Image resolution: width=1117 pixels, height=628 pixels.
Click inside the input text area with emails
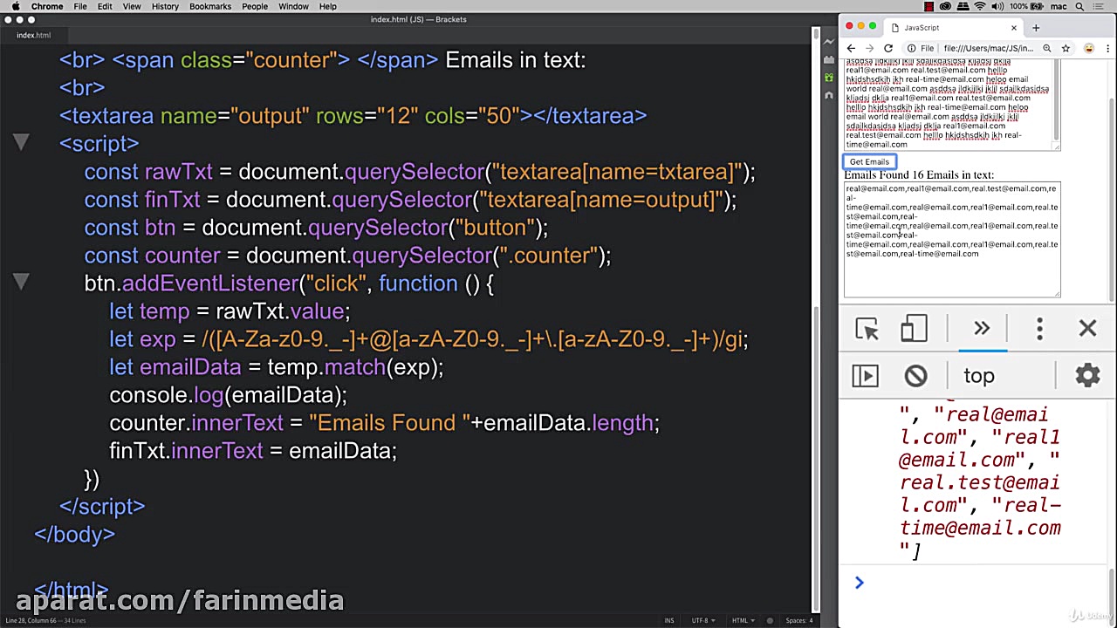(949, 105)
